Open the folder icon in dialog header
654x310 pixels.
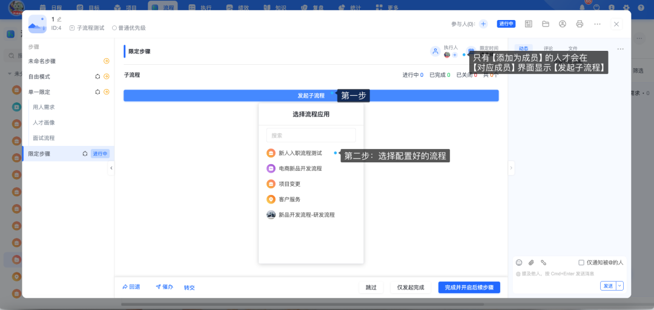(x=546, y=24)
